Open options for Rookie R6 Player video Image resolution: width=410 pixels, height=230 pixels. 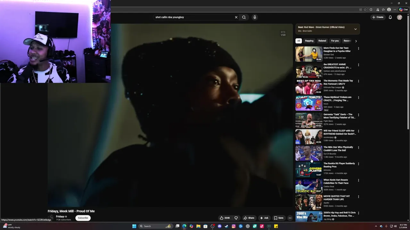click(x=358, y=164)
